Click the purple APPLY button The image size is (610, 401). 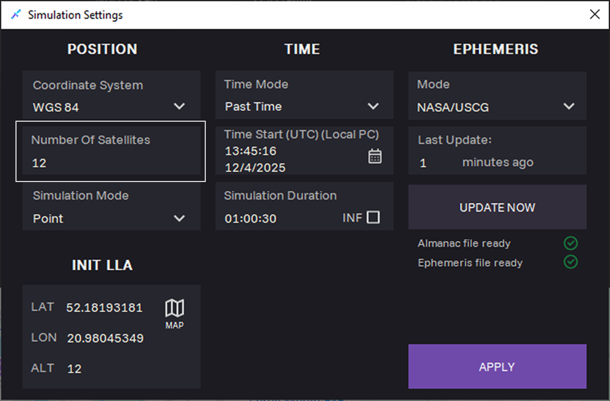pyautogui.click(x=497, y=366)
